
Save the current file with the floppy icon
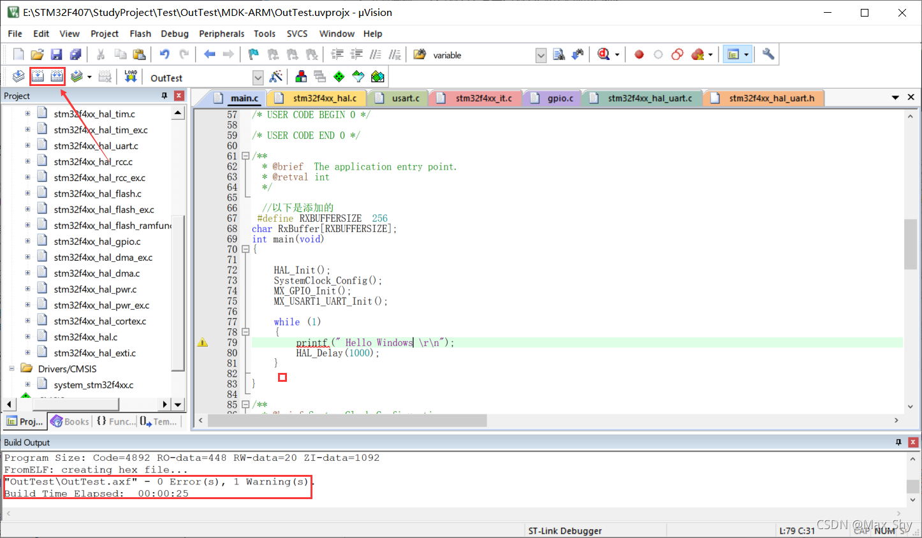pyautogui.click(x=57, y=55)
